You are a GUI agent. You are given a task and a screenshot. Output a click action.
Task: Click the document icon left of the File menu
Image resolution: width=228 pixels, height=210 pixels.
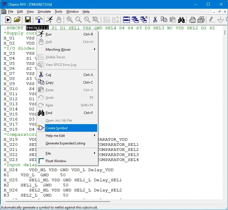(x=4, y=12)
